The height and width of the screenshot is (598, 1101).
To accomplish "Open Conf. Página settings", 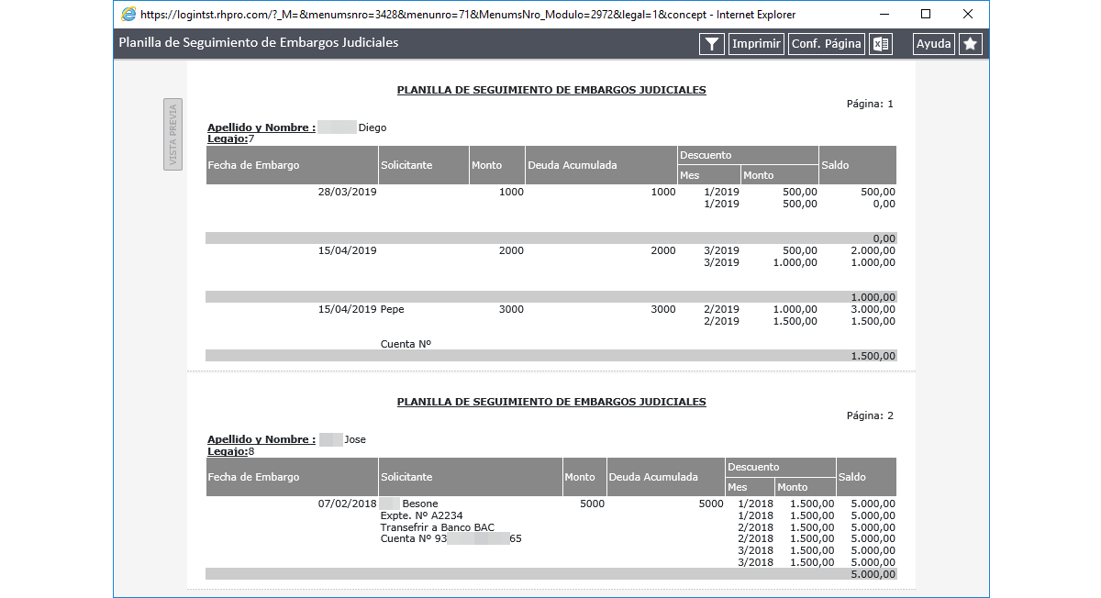I will pos(827,44).
